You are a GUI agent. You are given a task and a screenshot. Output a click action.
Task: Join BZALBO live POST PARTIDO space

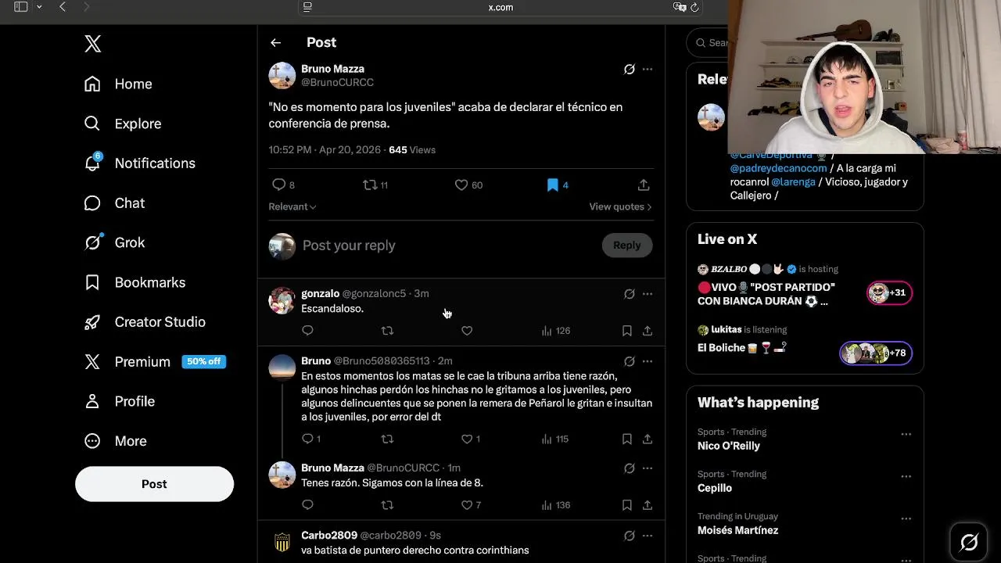pos(804,287)
